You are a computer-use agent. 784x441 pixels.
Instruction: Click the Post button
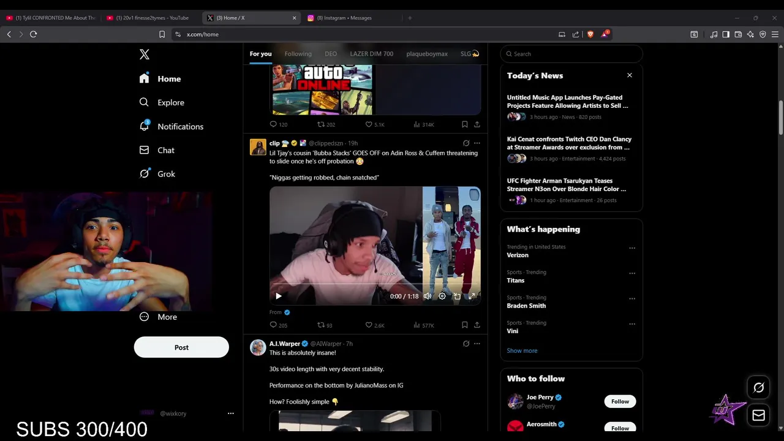[181, 347]
